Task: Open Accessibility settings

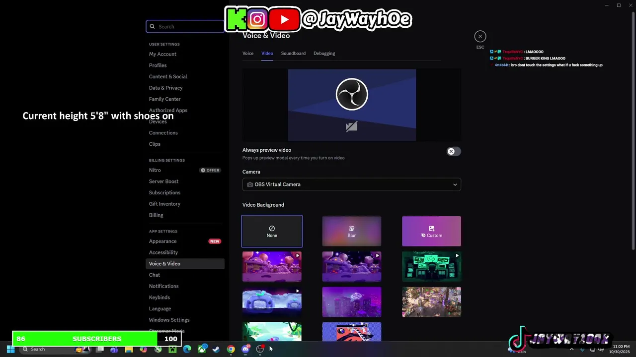Action: (185, 252)
